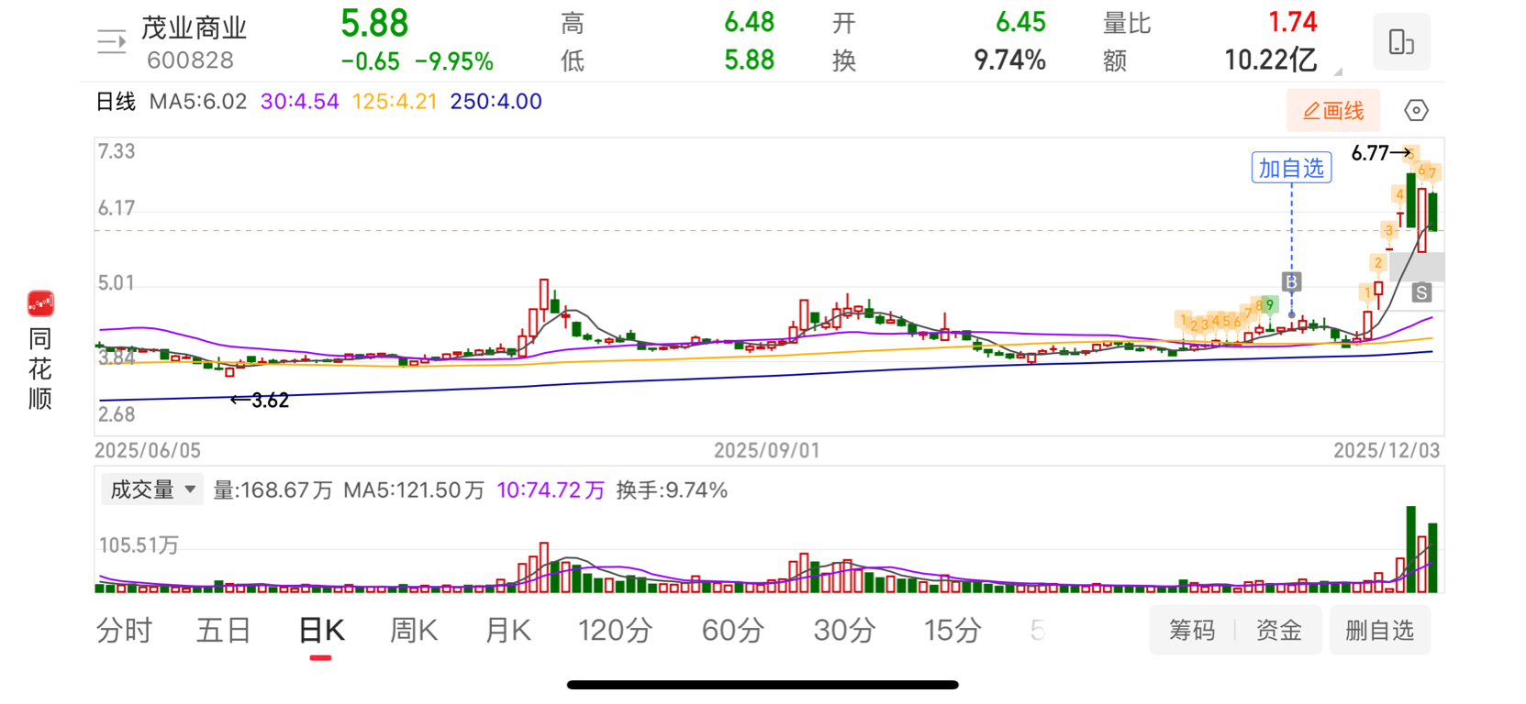Tap the purple 30:4.54 MA label
The image size is (1526, 704).
pyautogui.click(x=300, y=102)
